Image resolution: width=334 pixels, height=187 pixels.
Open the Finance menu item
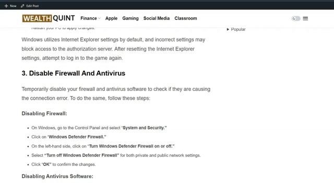[89, 19]
